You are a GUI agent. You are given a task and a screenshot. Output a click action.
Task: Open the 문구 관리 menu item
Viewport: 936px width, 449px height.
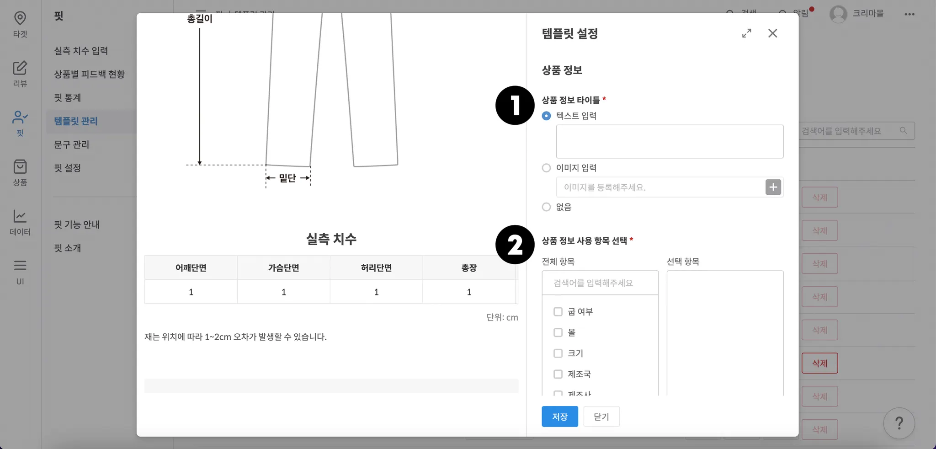coord(72,144)
